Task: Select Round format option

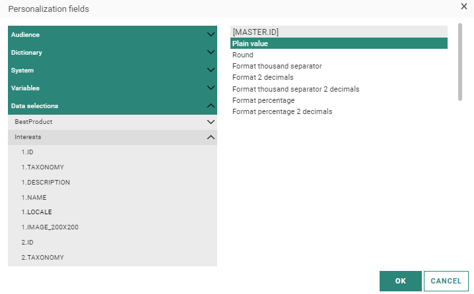Action: point(243,55)
